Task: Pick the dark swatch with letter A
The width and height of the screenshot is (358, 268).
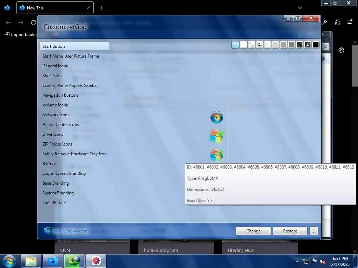Action: pyautogui.click(x=308, y=45)
